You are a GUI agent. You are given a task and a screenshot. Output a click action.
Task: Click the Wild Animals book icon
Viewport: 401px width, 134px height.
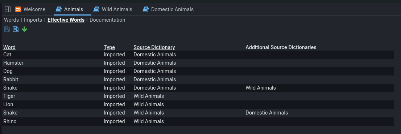(96, 9)
